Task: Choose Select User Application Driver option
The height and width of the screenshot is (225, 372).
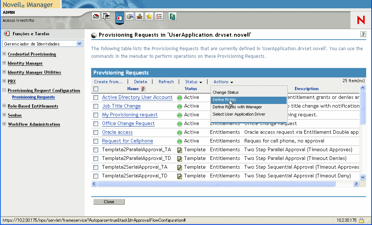Action: [239, 114]
